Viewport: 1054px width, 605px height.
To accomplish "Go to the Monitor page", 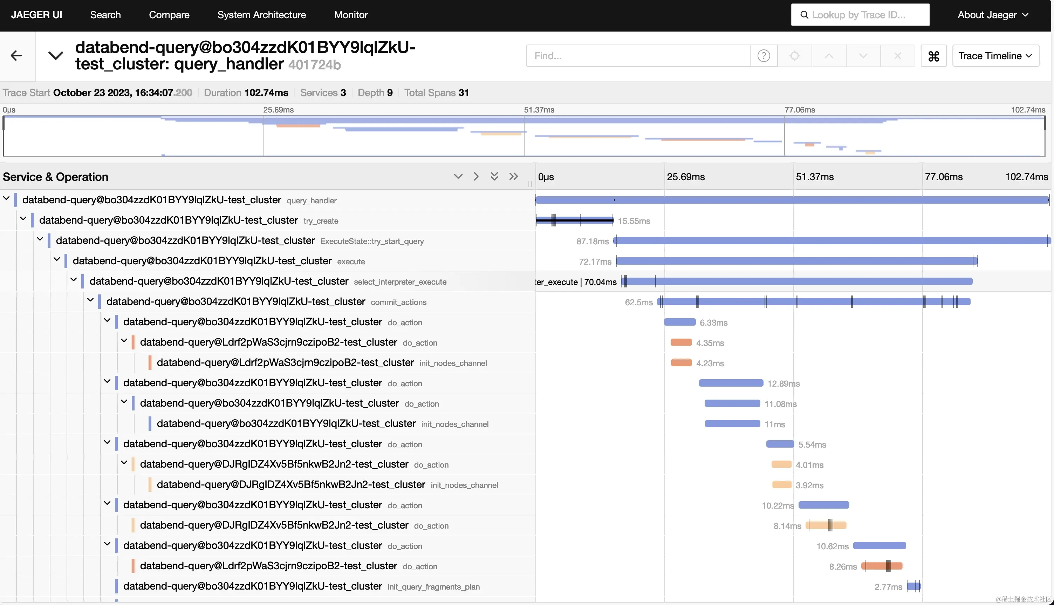I will (x=350, y=15).
